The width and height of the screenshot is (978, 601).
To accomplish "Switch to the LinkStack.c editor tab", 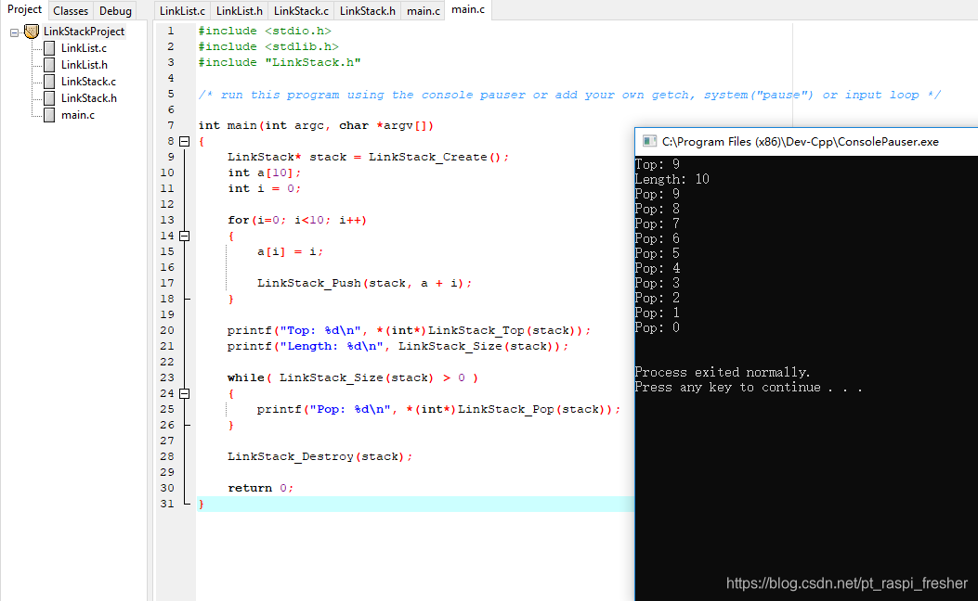I will tap(301, 11).
